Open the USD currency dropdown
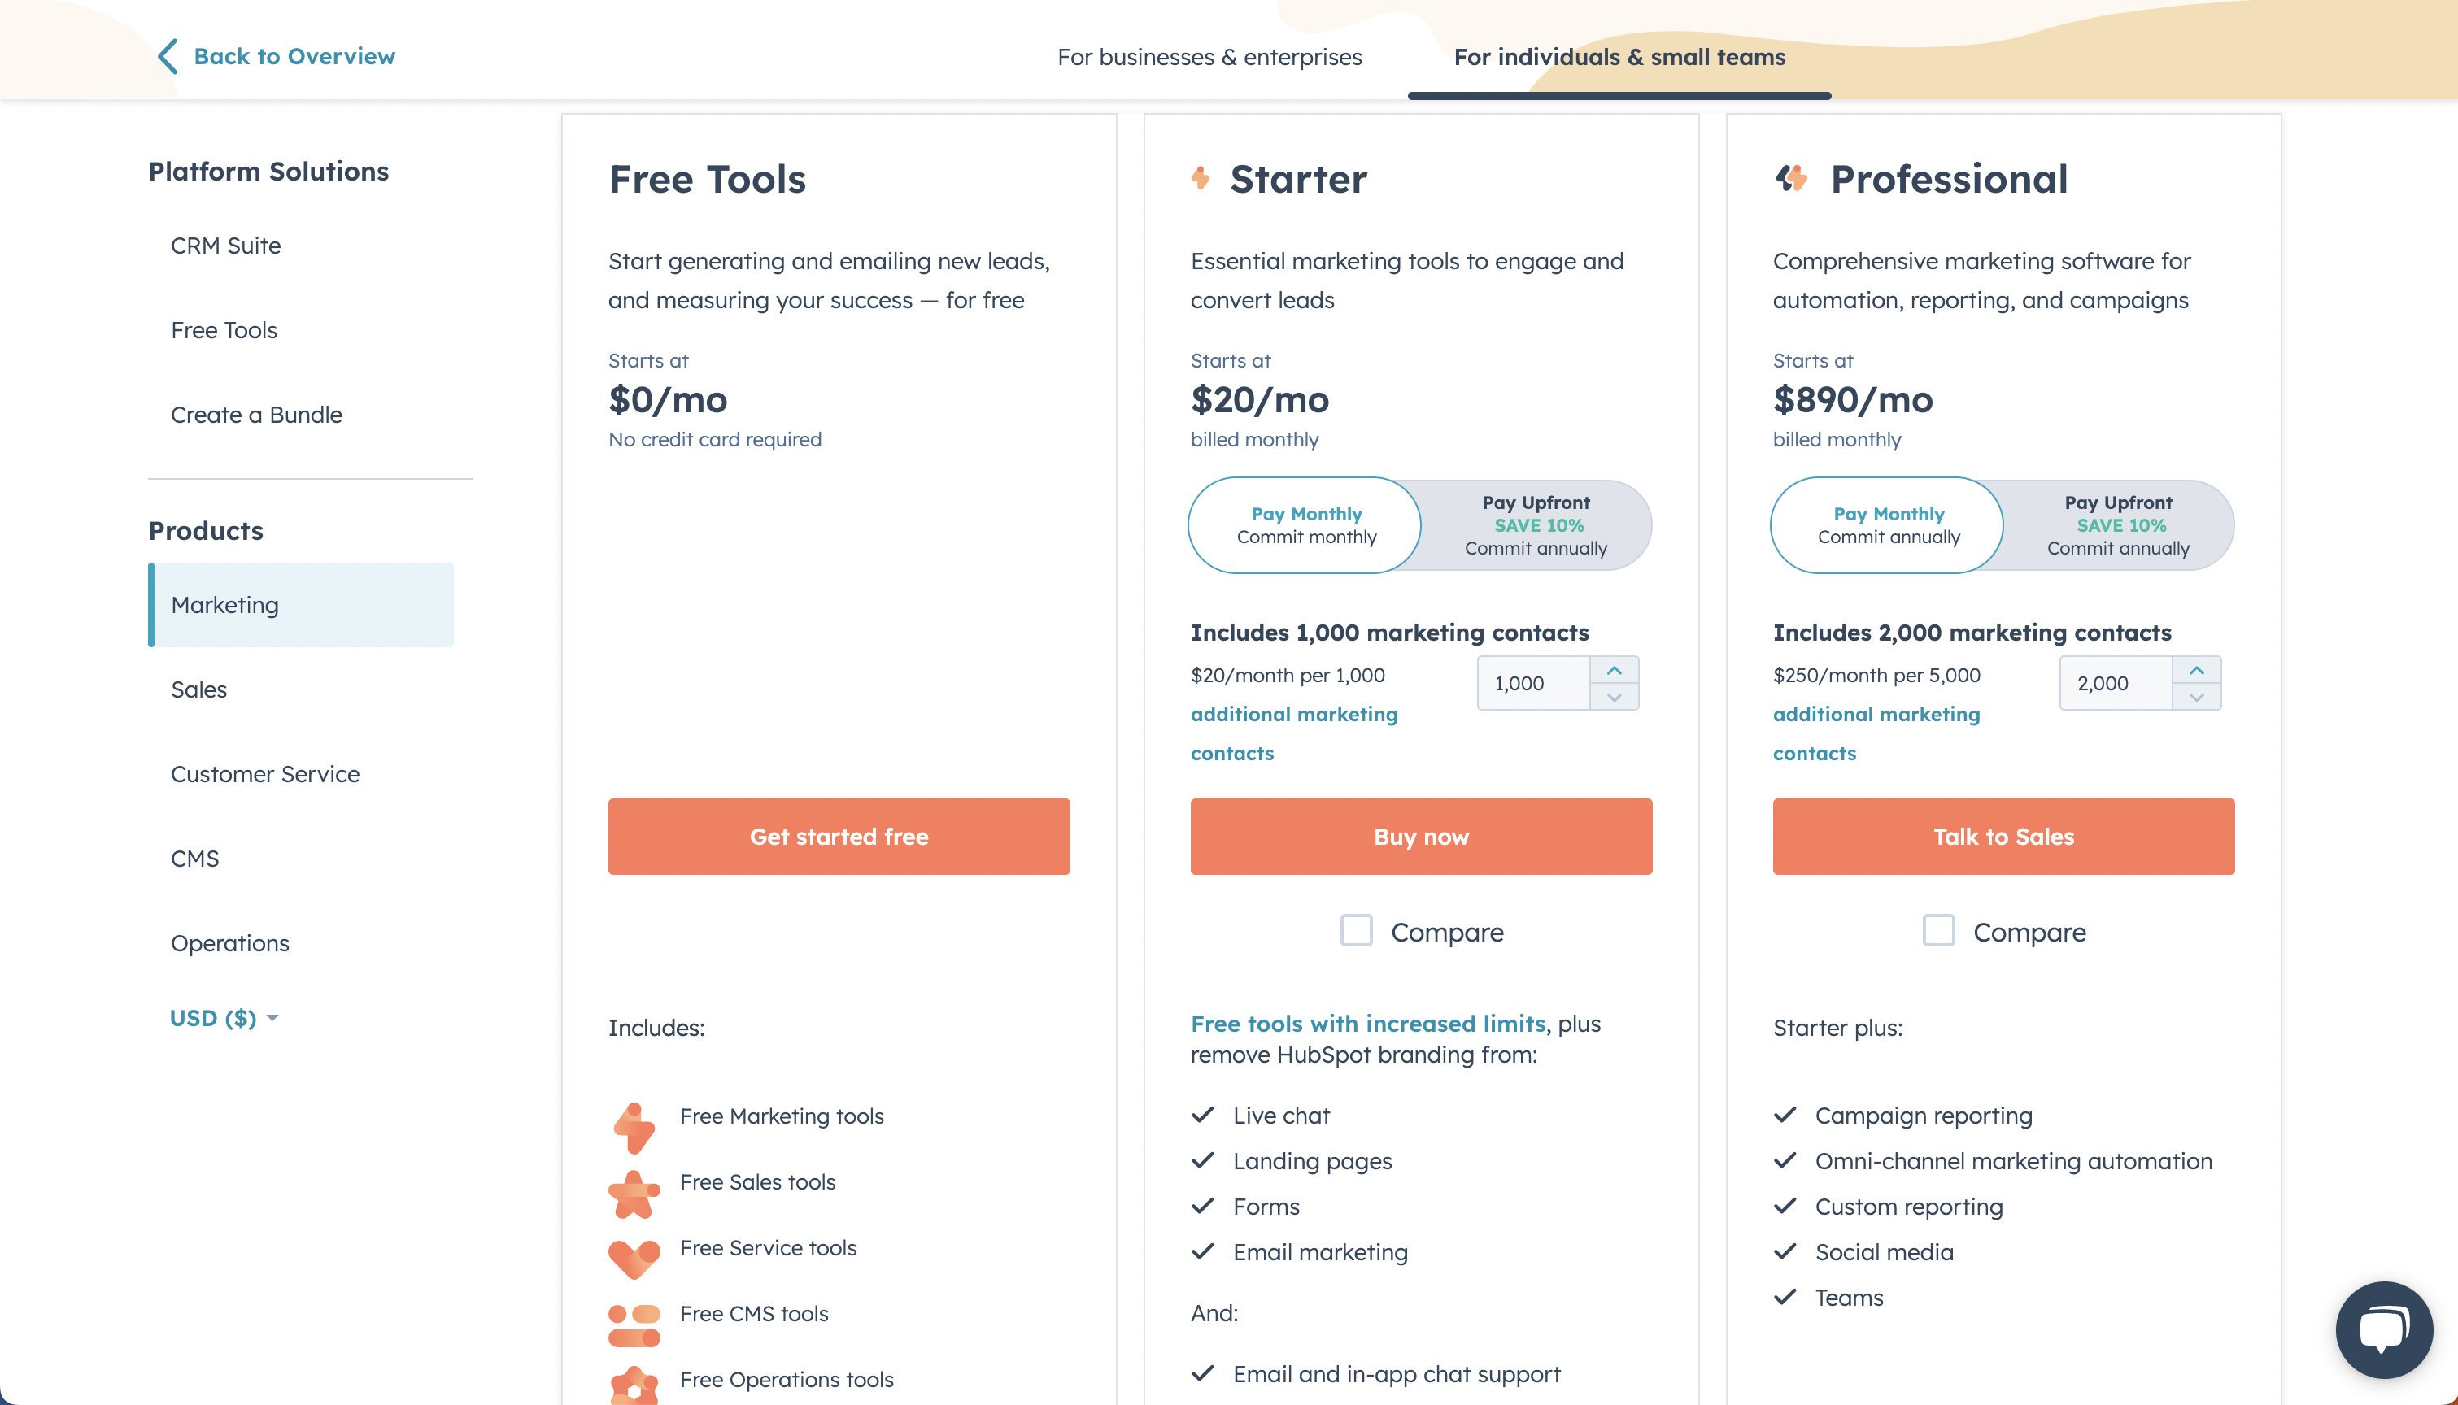The image size is (2458, 1405). [x=223, y=1017]
